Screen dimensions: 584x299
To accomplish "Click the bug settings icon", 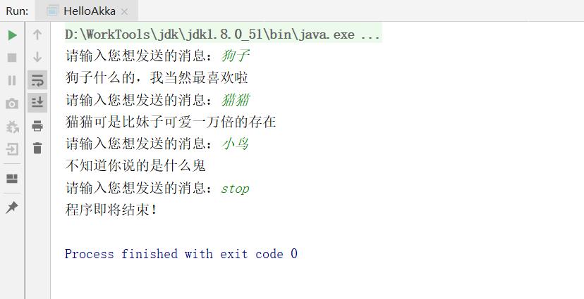I will [x=12, y=127].
